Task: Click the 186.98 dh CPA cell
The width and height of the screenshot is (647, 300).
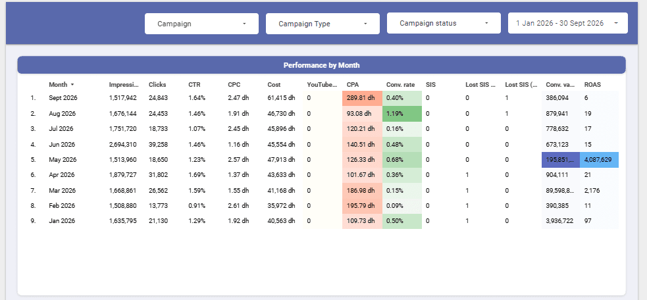Action: click(x=362, y=191)
